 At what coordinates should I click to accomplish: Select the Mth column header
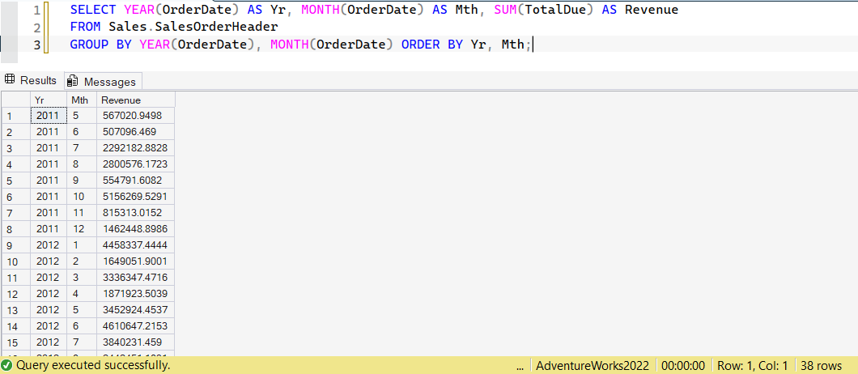point(82,100)
